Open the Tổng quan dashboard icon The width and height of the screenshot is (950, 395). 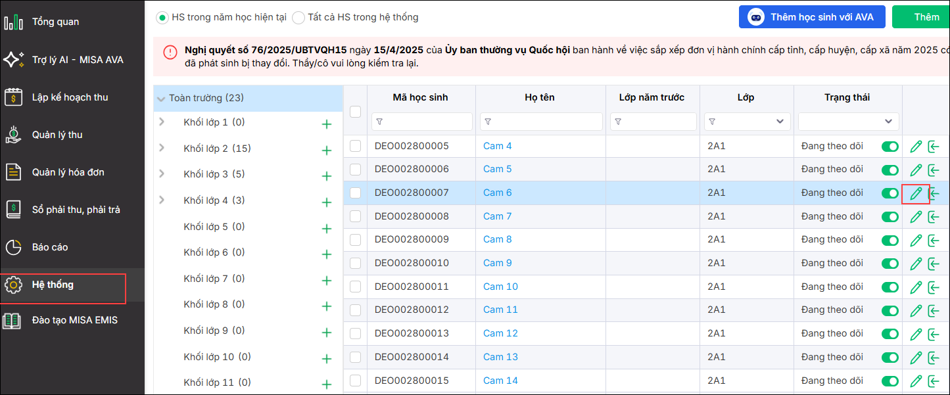[13, 22]
